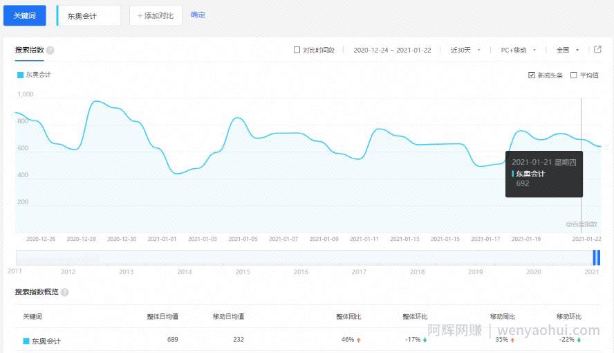Screen dimensions: 614x353
Task: Uncheck the 新闻头条 checkbox
Action: pos(532,75)
